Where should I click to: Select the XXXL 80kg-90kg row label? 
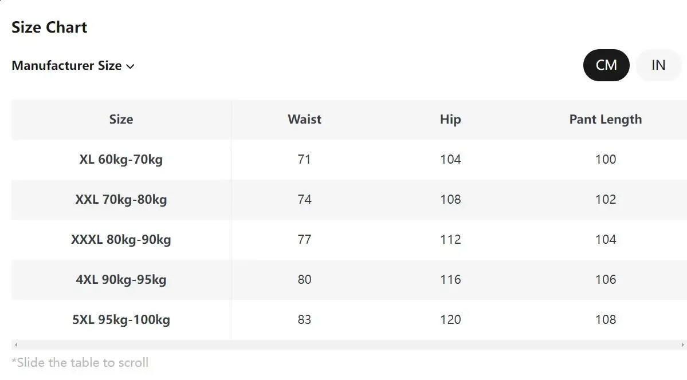tap(121, 240)
